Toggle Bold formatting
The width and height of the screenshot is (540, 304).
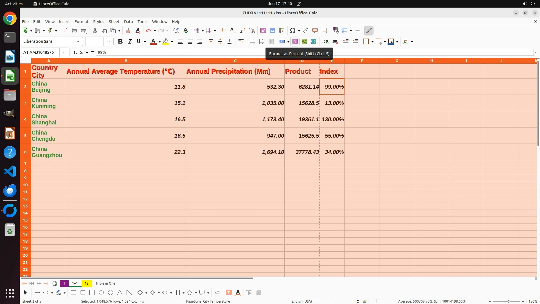point(120,42)
